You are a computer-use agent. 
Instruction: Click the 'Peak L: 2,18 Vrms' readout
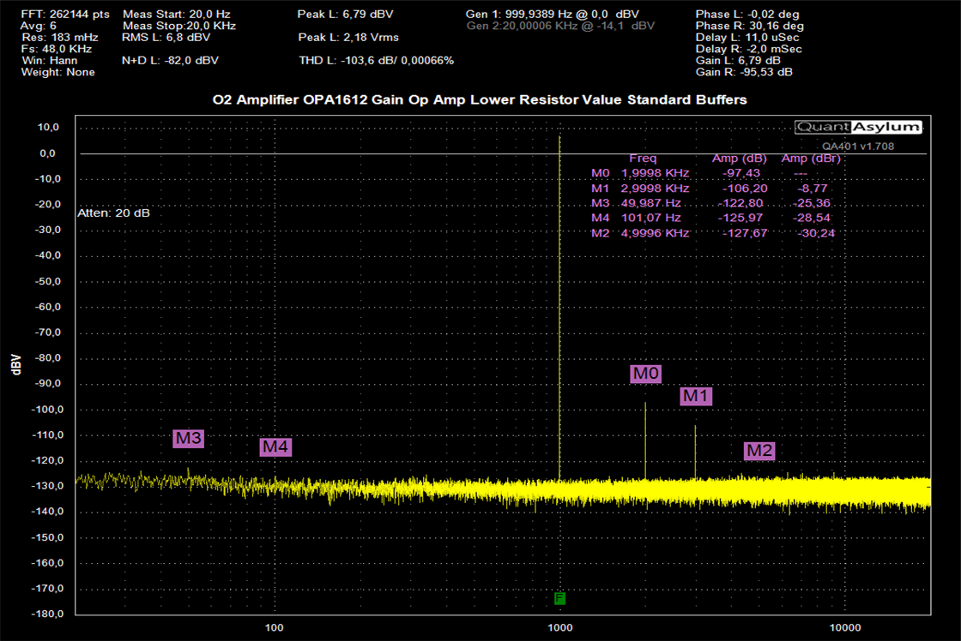point(348,38)
